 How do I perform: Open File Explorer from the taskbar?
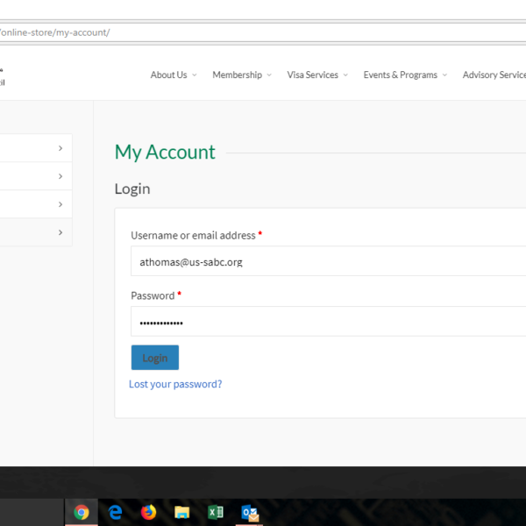click(x=181, y=513)
